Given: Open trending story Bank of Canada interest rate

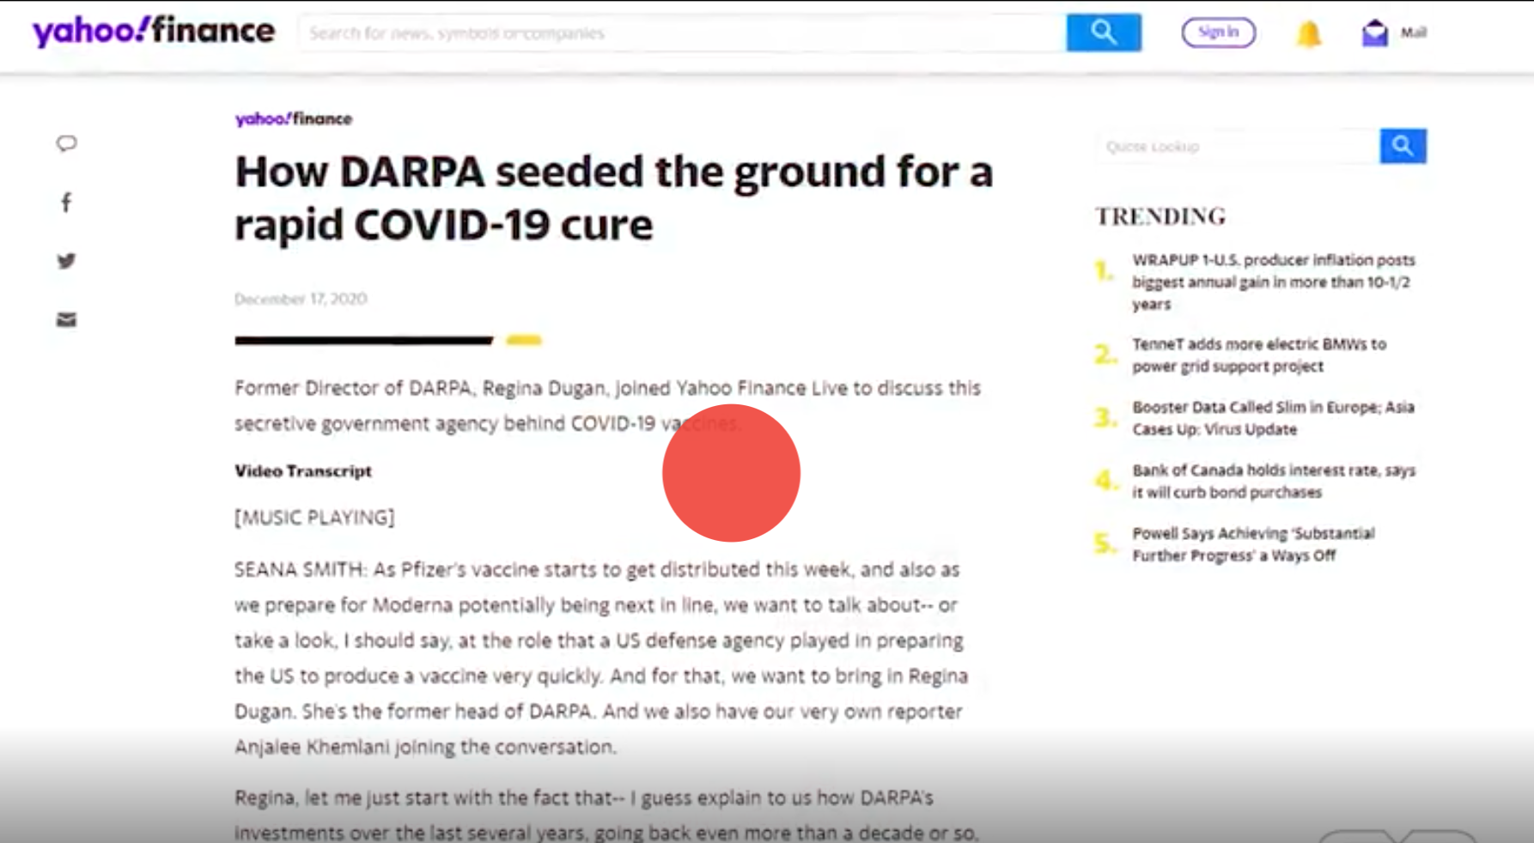Looking at the screenshot, I should pos(1273,481).
